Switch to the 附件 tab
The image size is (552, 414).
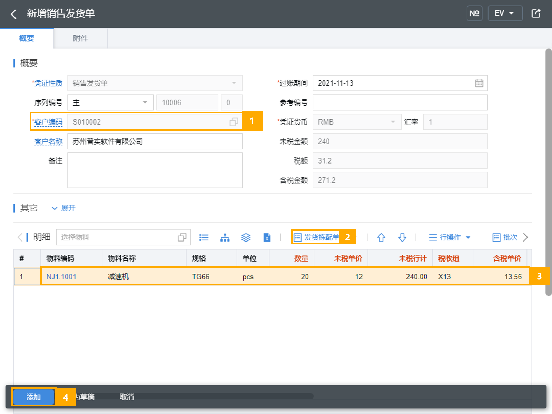[80, 38]
